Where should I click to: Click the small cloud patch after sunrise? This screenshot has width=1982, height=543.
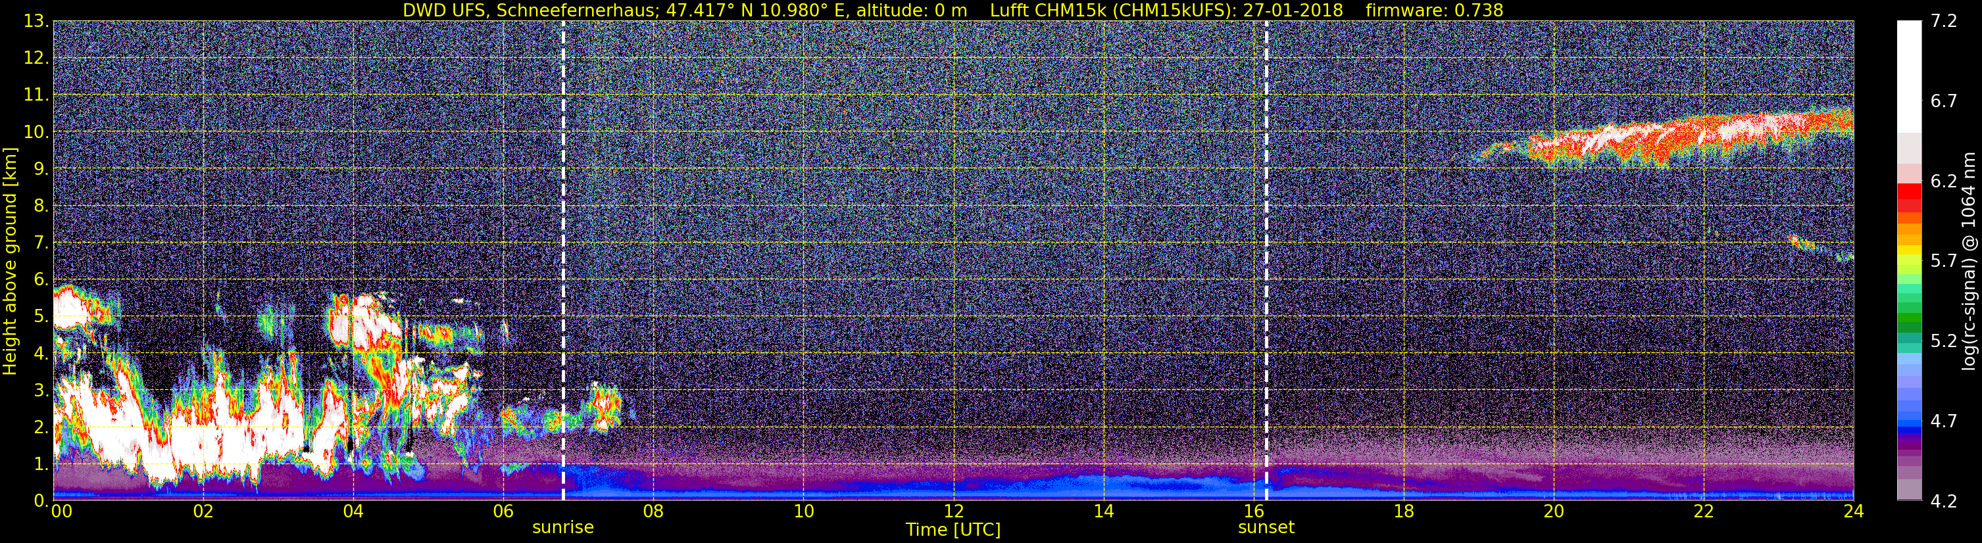click(x=605, y=408)
